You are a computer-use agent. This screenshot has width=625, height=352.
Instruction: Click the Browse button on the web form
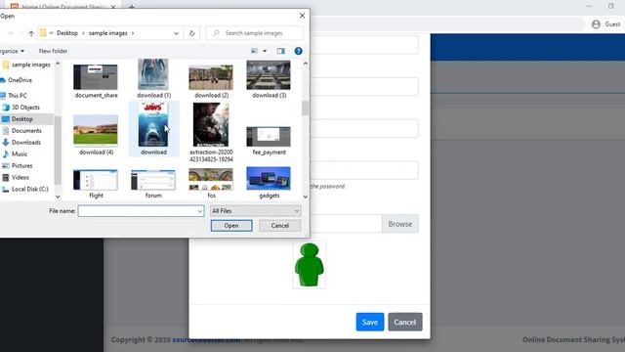click(400, 224)
